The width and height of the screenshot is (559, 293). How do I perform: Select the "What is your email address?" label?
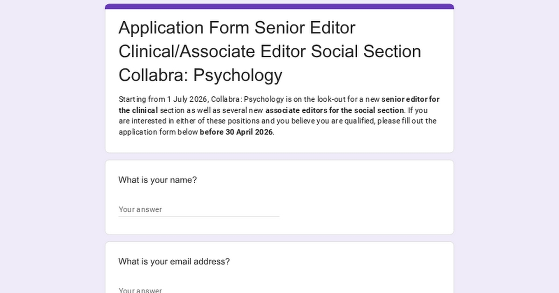174,261
